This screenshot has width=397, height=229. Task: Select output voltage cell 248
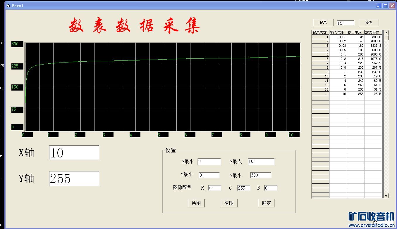coord(355,85)
